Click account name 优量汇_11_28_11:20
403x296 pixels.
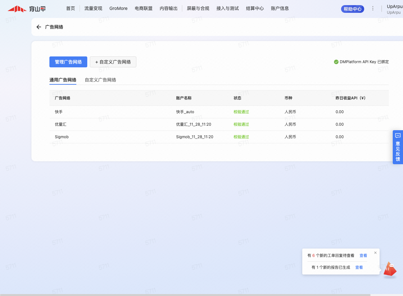[194, 124]
